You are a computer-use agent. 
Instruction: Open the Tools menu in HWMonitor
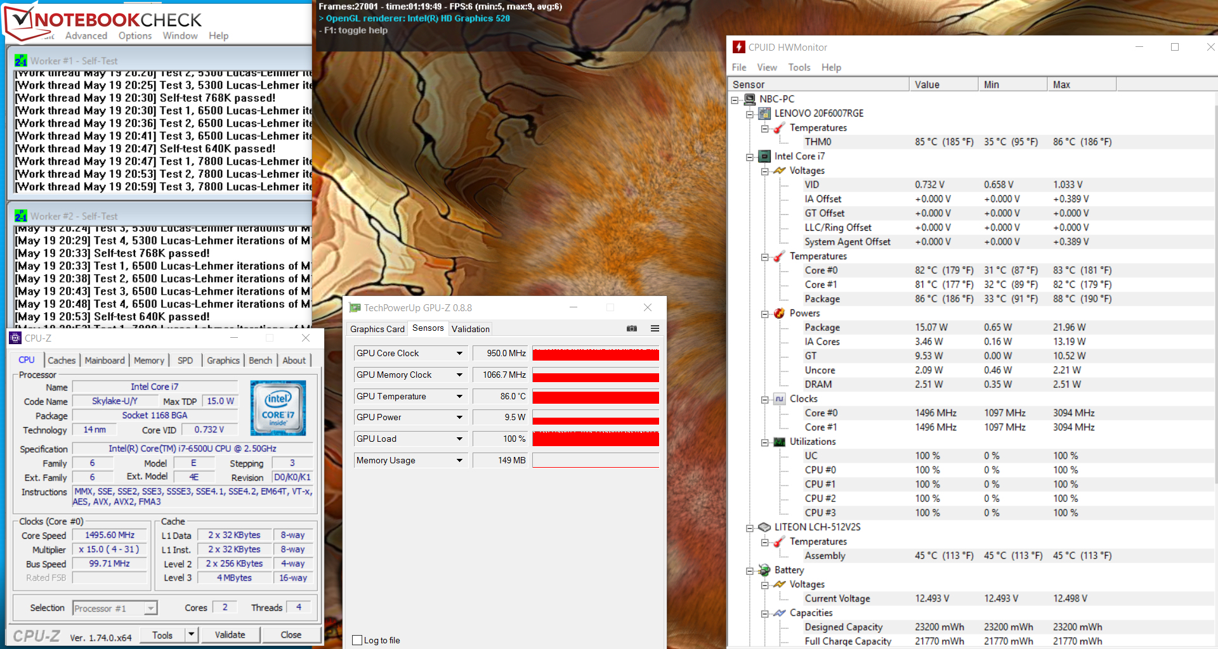799,67
